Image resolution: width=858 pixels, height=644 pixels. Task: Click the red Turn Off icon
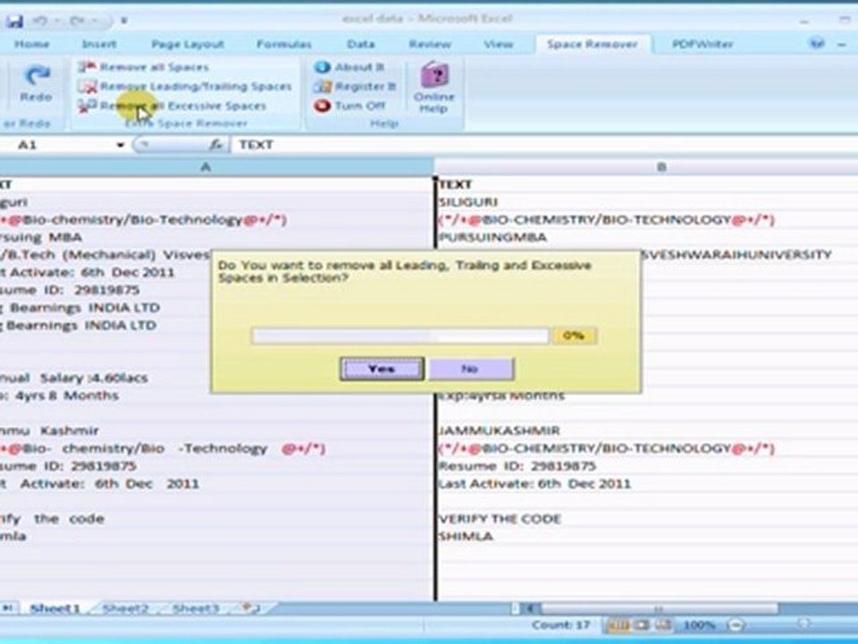pyautogui.click(x=323, y=106)
